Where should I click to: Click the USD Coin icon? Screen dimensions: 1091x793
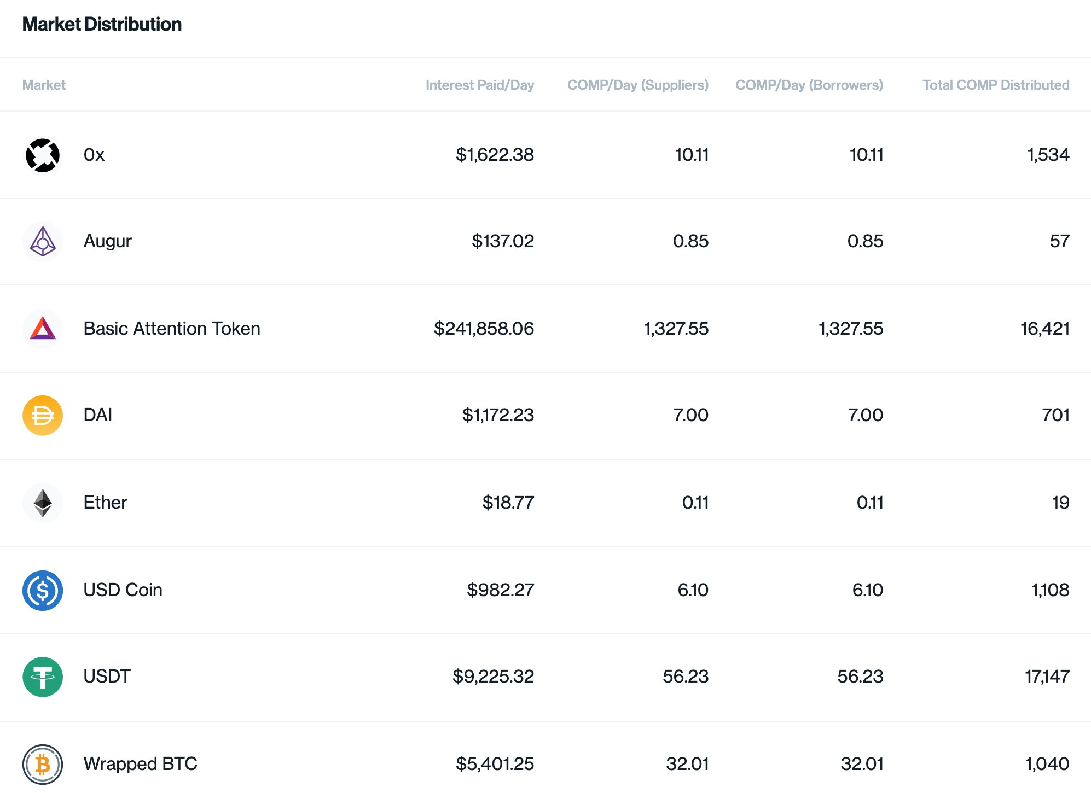43,590
